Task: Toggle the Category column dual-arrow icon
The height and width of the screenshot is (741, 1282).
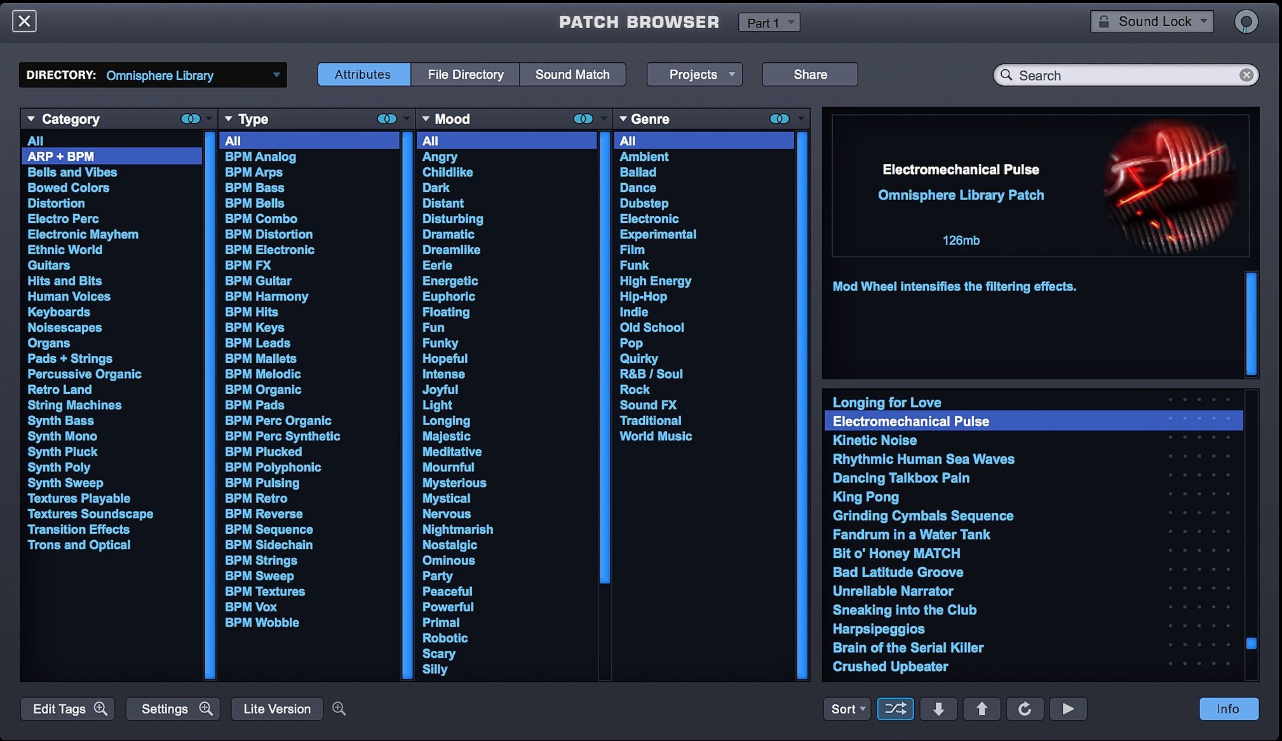Action: pyautogui.click(x=188, y=118)
